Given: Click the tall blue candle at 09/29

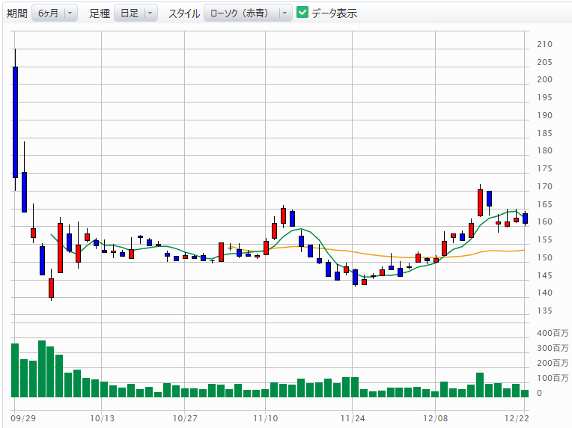Looking at the screenshot, I should 15,122.
